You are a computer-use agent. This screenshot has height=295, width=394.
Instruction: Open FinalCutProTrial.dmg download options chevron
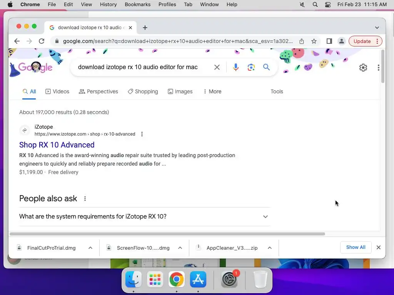coord(90,248)
